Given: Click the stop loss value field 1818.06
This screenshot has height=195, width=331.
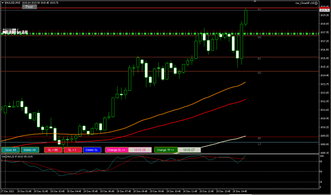Looking at the screenshot, I should click(140, 150).
